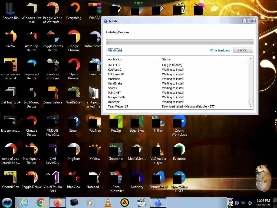
Task: Open the VLC cone on the taskbar
Action: click(108, 203)
